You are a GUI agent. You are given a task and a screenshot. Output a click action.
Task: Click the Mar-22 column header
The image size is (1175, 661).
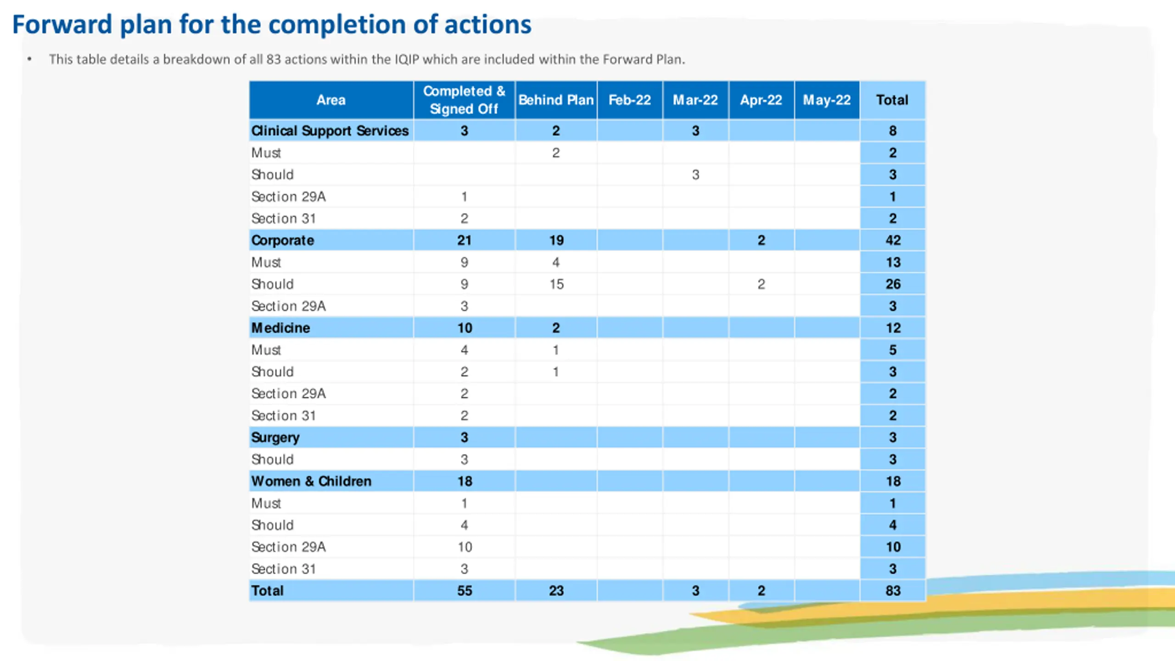point(695,100)
